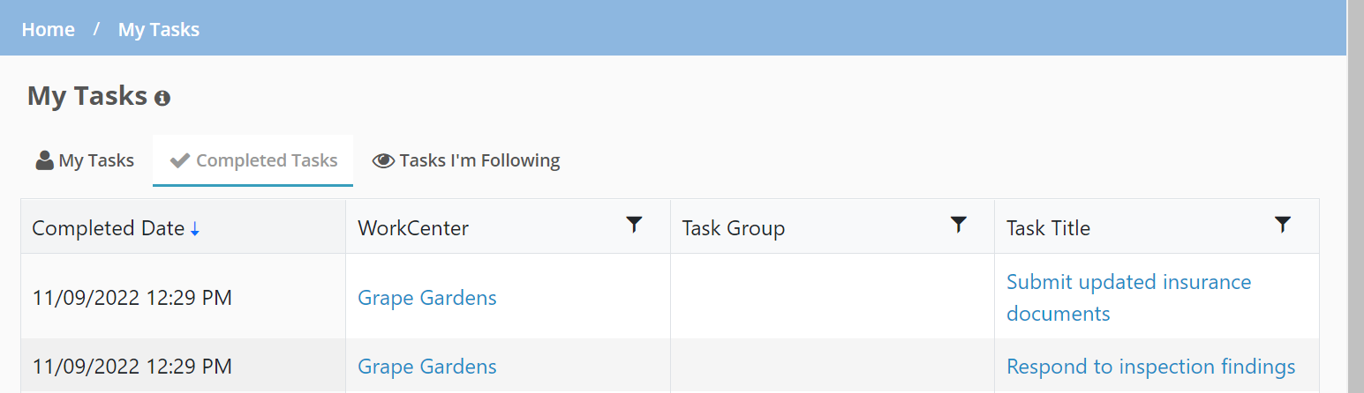
Task: Select the first row's completed date cell
Action: (184, 298)
